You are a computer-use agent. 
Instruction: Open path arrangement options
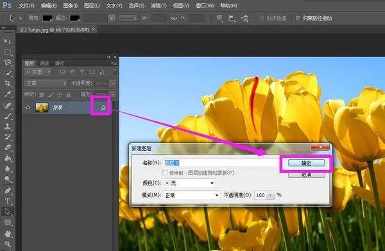coord(244,18)
